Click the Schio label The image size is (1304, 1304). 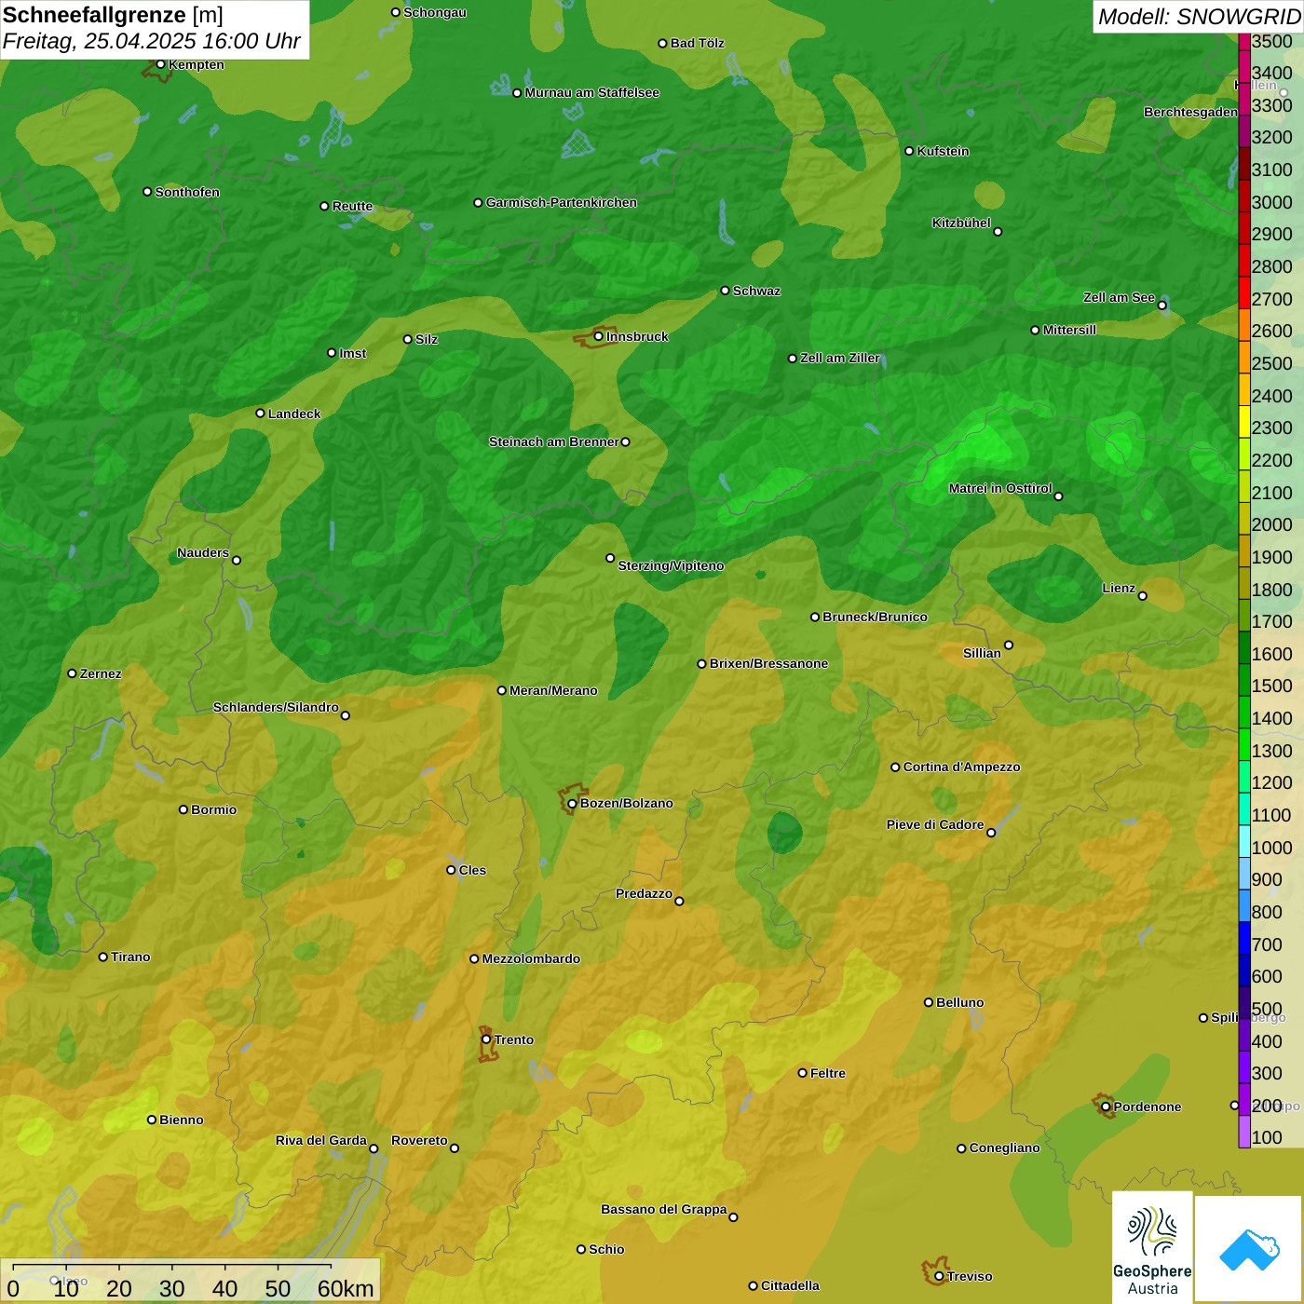607,1249
